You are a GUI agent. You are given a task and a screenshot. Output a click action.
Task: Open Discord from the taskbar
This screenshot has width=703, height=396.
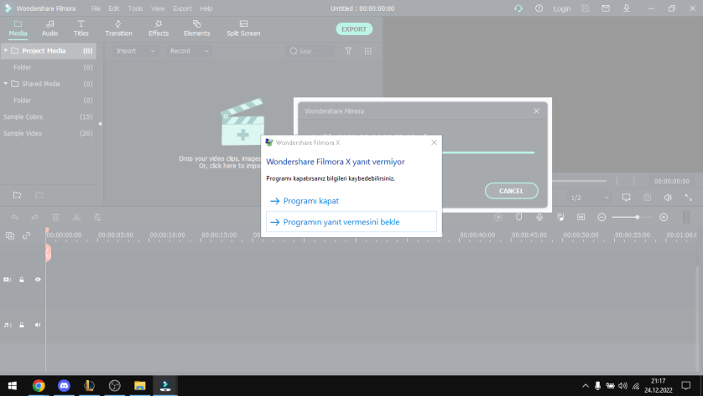pos(64,386)
